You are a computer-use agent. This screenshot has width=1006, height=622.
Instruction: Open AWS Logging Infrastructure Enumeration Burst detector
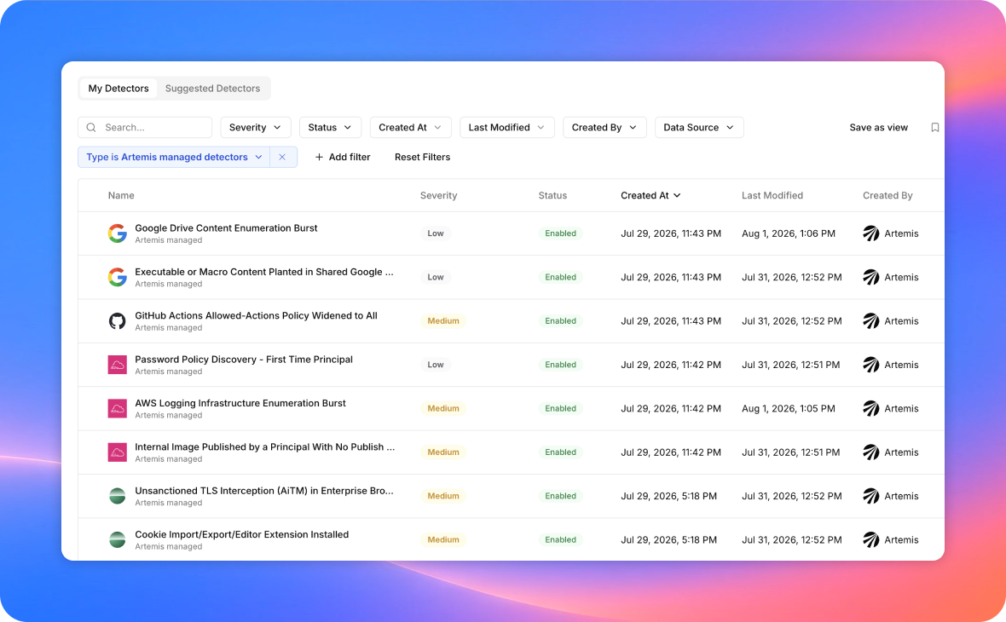coord(240,403)
